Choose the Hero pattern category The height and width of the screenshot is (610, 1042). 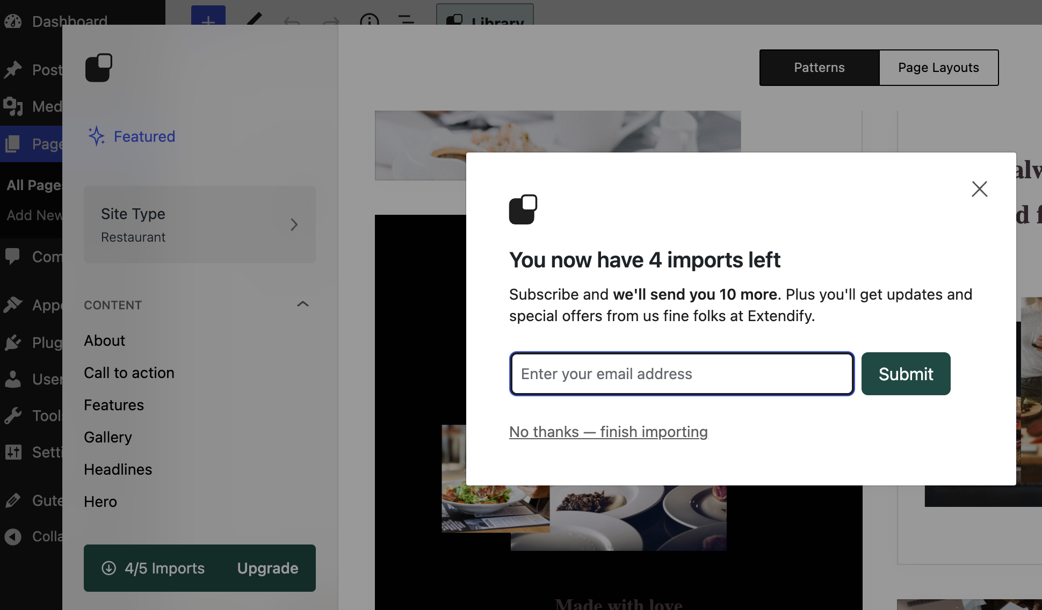[100, 502]
